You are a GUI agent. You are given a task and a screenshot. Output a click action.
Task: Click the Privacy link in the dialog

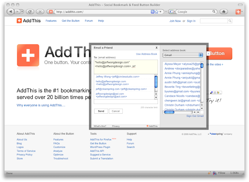(116, 126)
